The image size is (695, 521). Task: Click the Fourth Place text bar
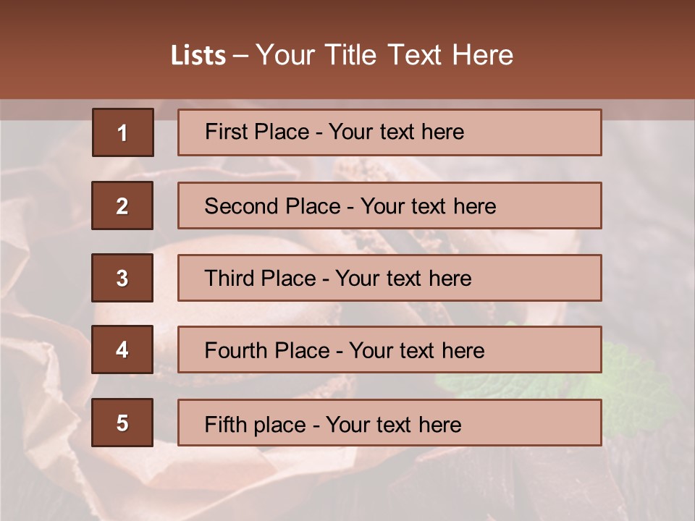(389, 350)
